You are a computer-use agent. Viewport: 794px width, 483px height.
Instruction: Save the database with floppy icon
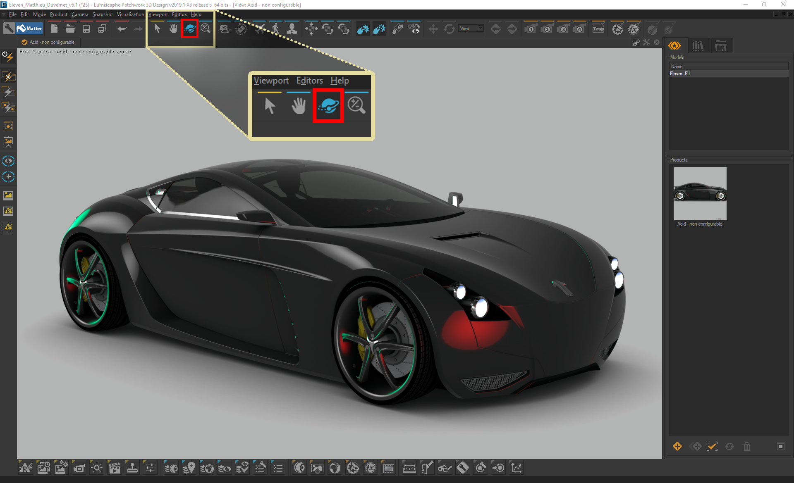[86, 29]
